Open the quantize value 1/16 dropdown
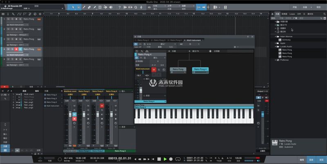The height and width of the screenshot is (164, 327). (x=159, y=6)
